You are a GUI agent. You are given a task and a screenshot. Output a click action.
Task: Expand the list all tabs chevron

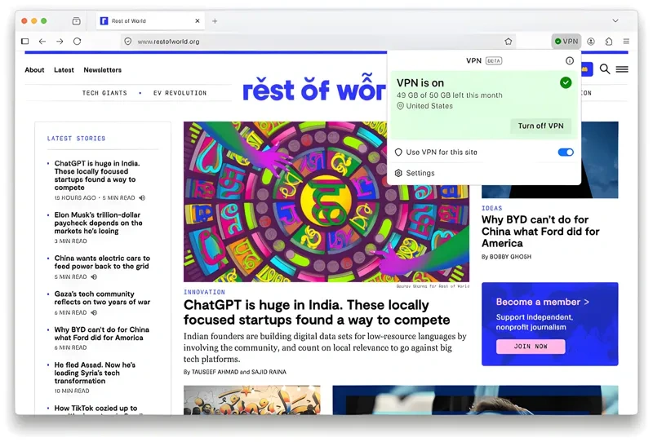(x=615, y=20)
